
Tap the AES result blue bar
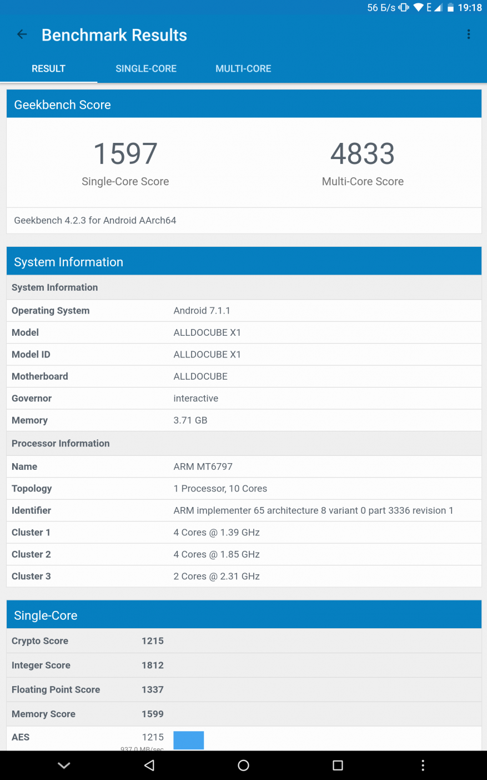click(189, 740)
